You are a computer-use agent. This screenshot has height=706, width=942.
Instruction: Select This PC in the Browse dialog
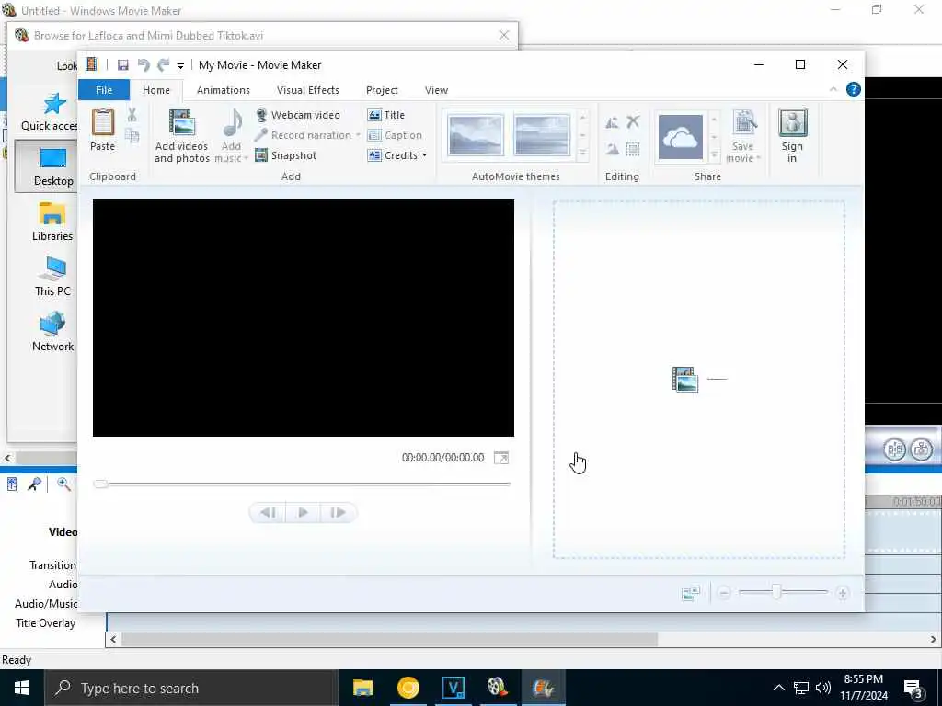pos(52,276)
